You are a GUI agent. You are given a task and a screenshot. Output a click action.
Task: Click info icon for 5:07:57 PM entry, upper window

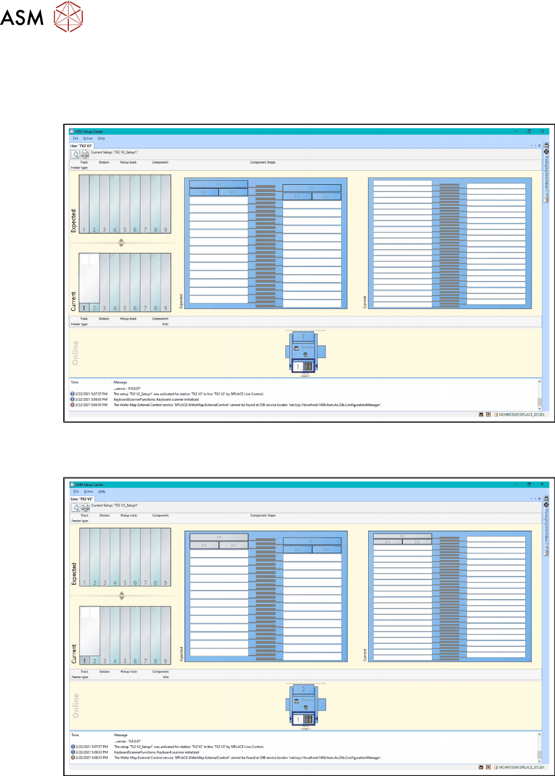click(73, 394)
